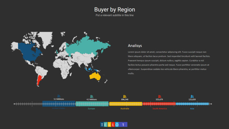This screenshot has width=229, height=129.
Task: Click the Analisys heading
Action: tap(135, 46)
